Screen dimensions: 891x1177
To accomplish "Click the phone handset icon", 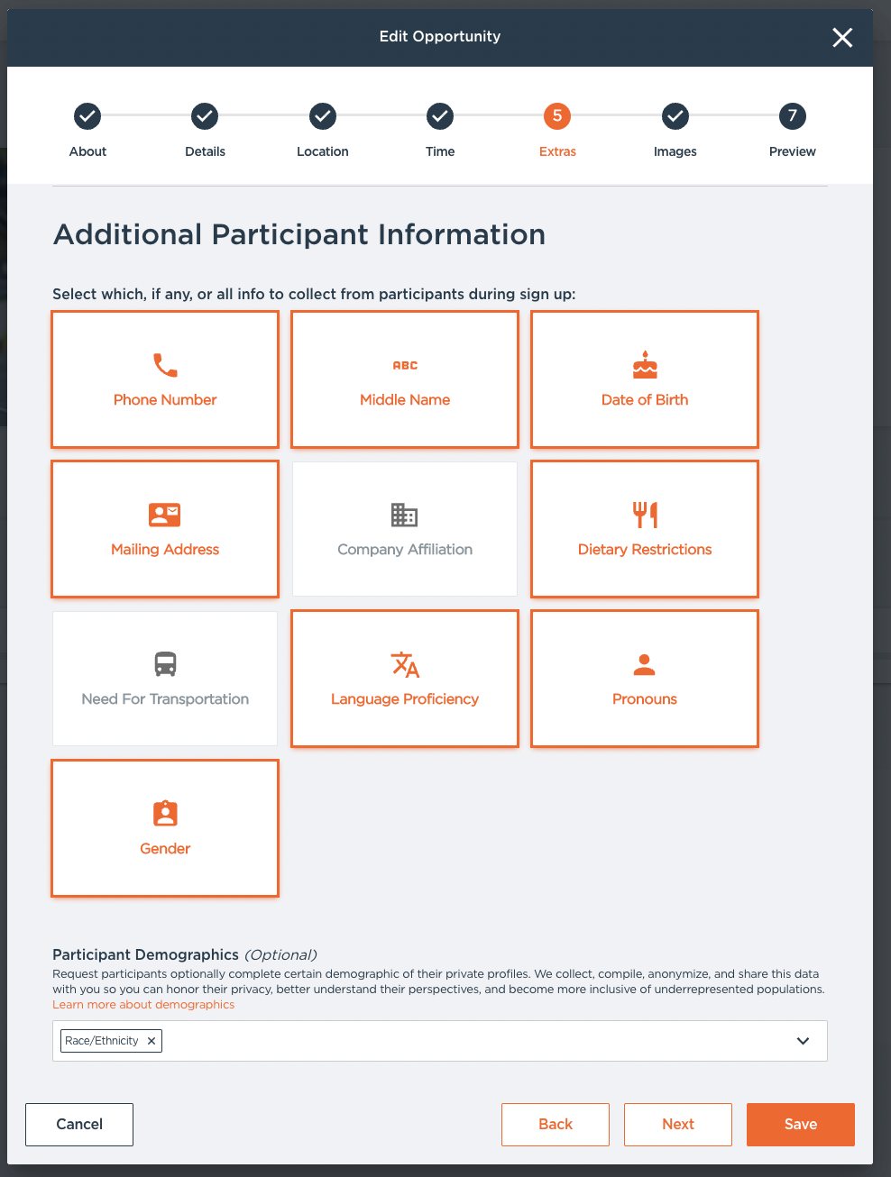I will click(165, 365).
